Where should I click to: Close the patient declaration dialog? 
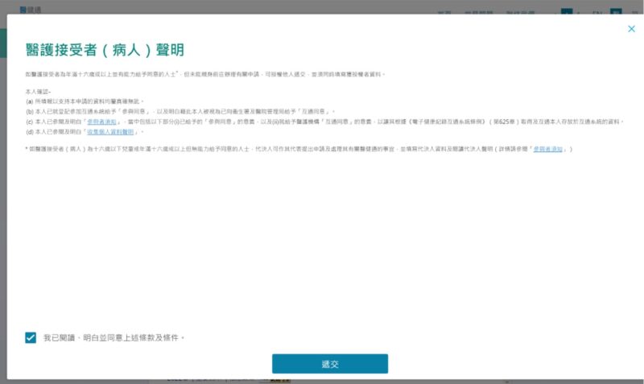pos(631,29)
